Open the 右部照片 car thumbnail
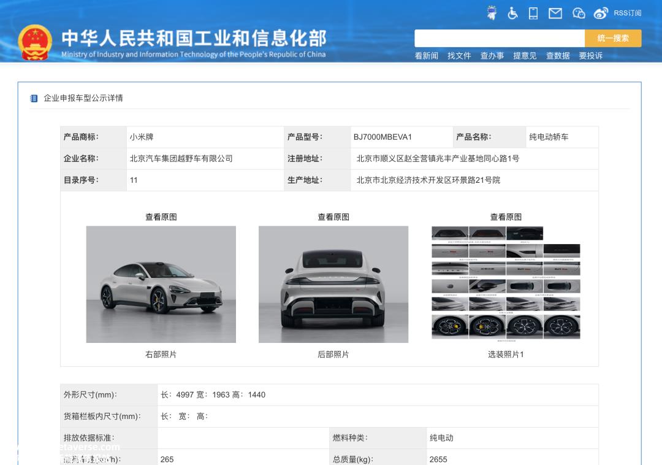Image resolution: width=662 pixels, height=465 pixels. [161, 284]
